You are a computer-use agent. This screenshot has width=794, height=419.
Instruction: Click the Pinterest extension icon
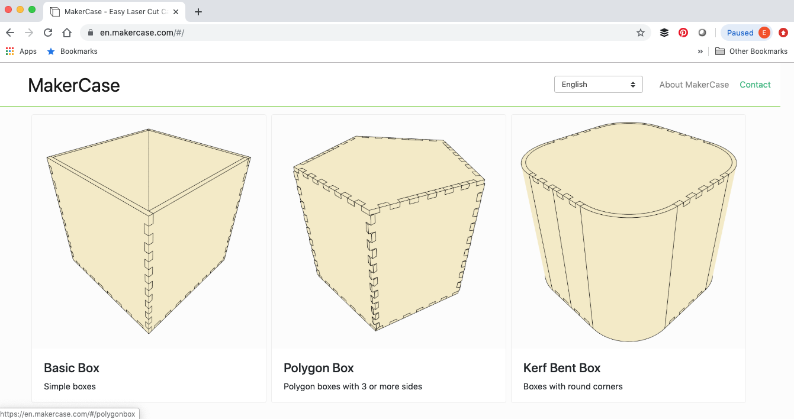pos(683,33)
